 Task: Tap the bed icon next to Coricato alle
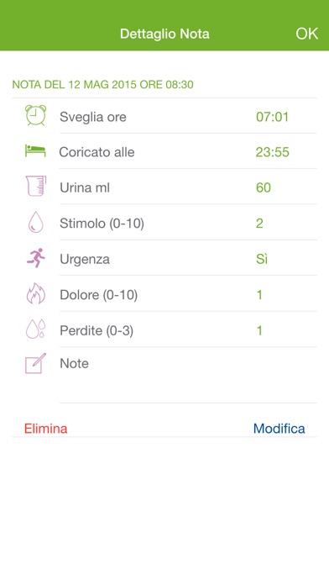35,151
